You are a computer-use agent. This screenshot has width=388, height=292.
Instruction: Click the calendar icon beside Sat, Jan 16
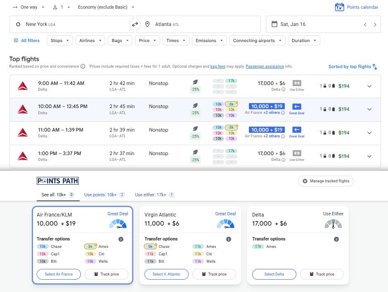[274, 24]
